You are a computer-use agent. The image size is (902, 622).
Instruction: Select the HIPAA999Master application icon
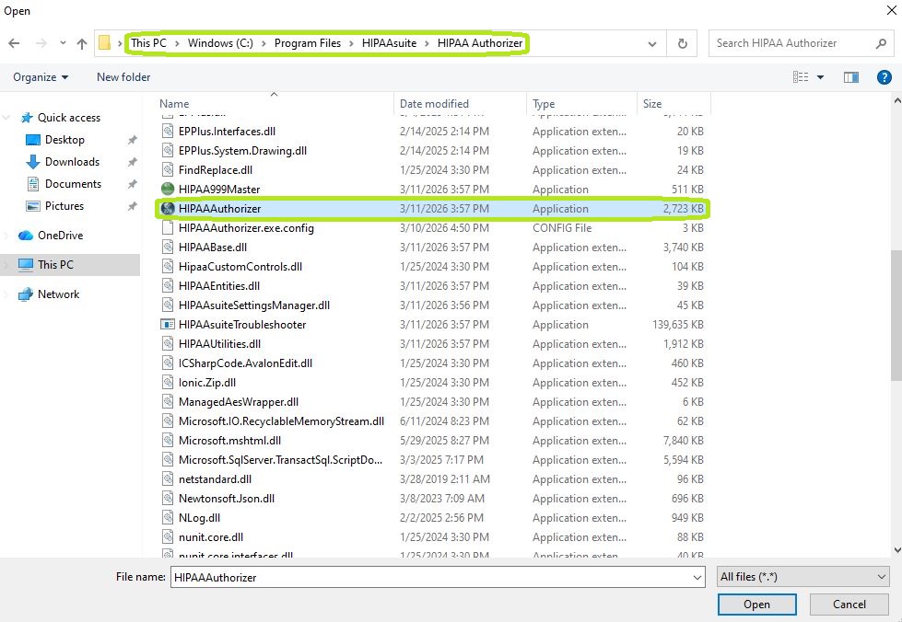click(168, 189)
